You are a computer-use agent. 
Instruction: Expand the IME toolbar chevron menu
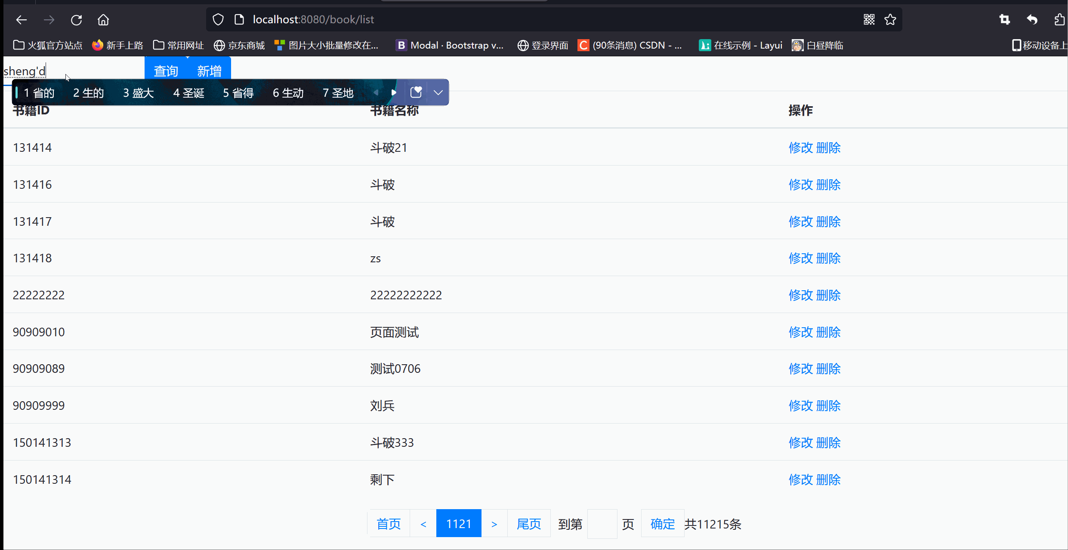pos(438,92)
